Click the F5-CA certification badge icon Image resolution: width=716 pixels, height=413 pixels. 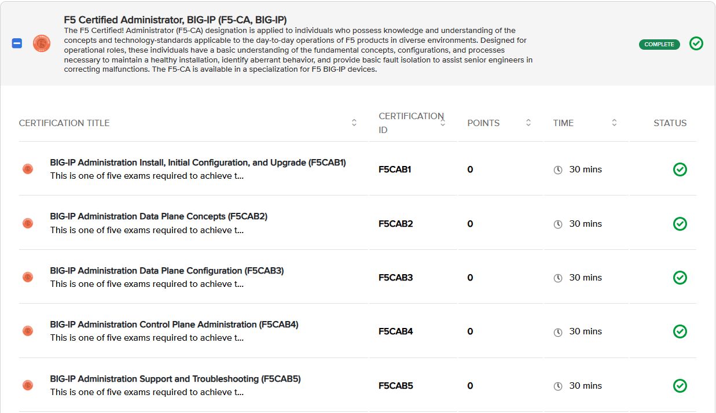point(42,43)
